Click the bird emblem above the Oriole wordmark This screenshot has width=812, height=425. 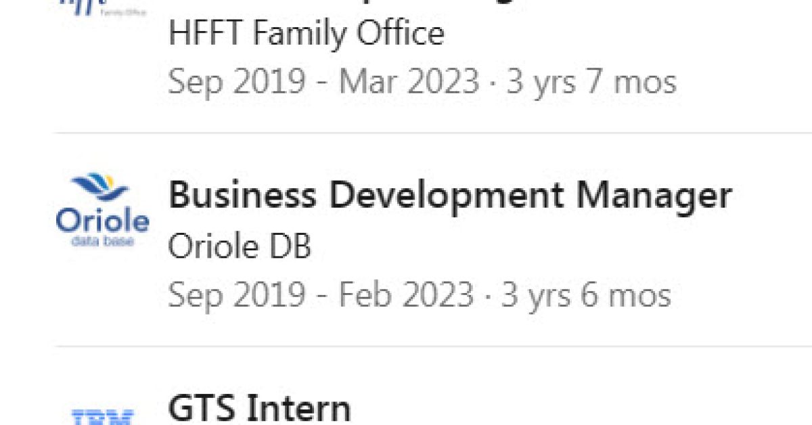click(101, 187)
